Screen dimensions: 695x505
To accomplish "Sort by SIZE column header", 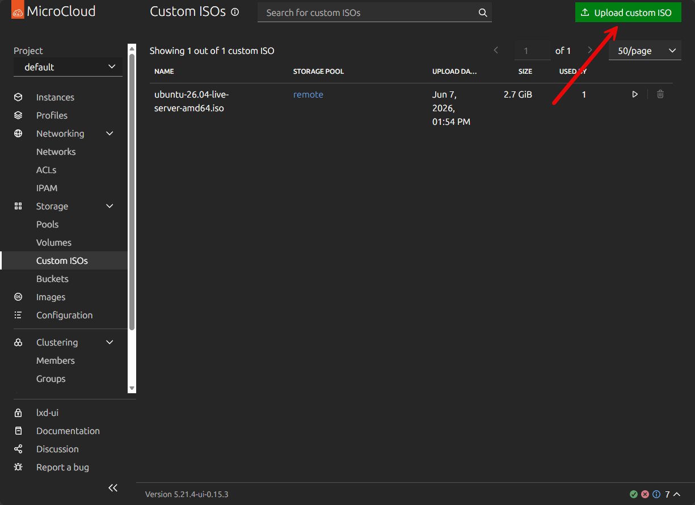I will pyautogui.click(x=525, y=71).
